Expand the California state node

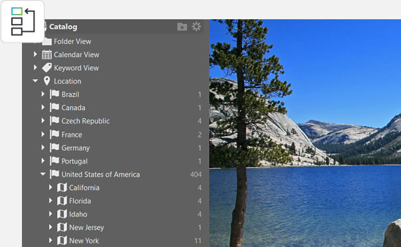coord(51,187)
